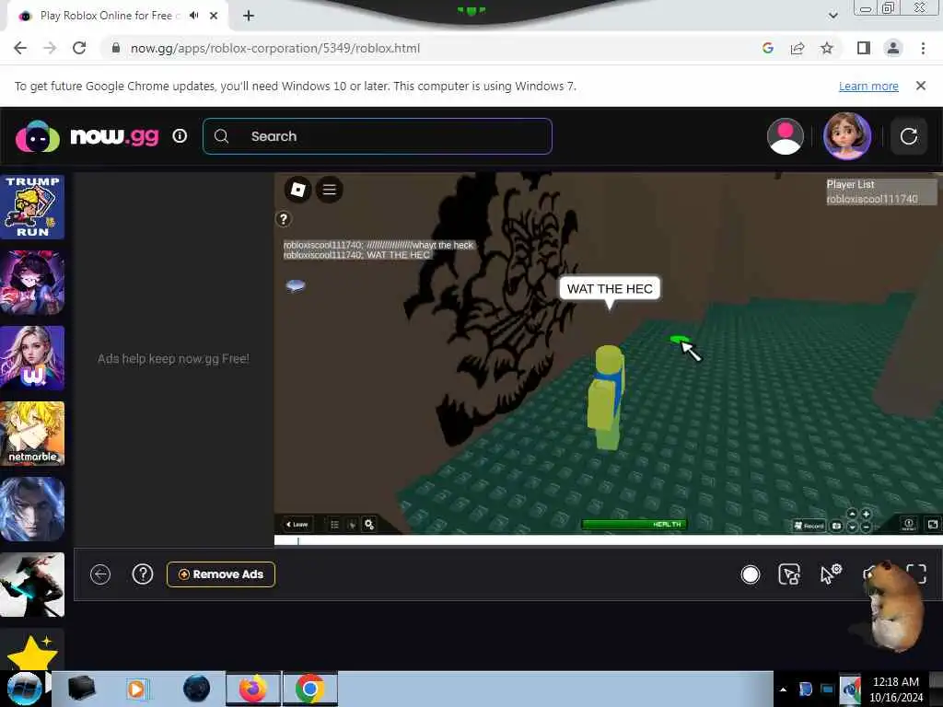Open a new browser tab
This screenshot has width=943, height=707.
249,16
